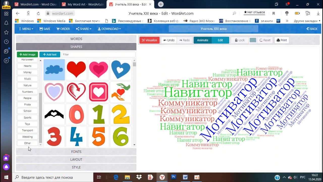Pick the pink square heart icon shape

click(98, 92)
